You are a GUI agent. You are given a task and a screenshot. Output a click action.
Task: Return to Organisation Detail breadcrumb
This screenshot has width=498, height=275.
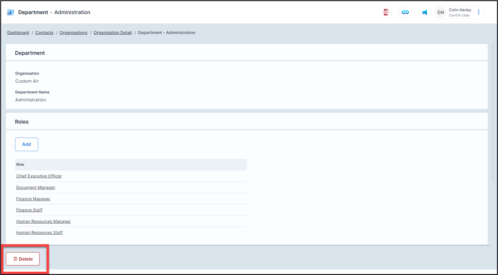(x=113, y=33)
